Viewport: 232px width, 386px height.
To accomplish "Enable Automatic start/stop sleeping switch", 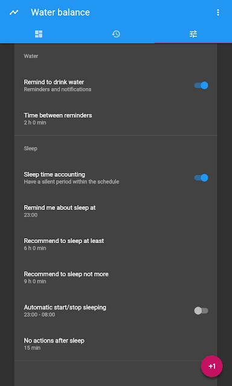I will tap(201, 311).
